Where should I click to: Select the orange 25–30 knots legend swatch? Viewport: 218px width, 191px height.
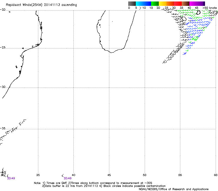[x=170, y=4]
